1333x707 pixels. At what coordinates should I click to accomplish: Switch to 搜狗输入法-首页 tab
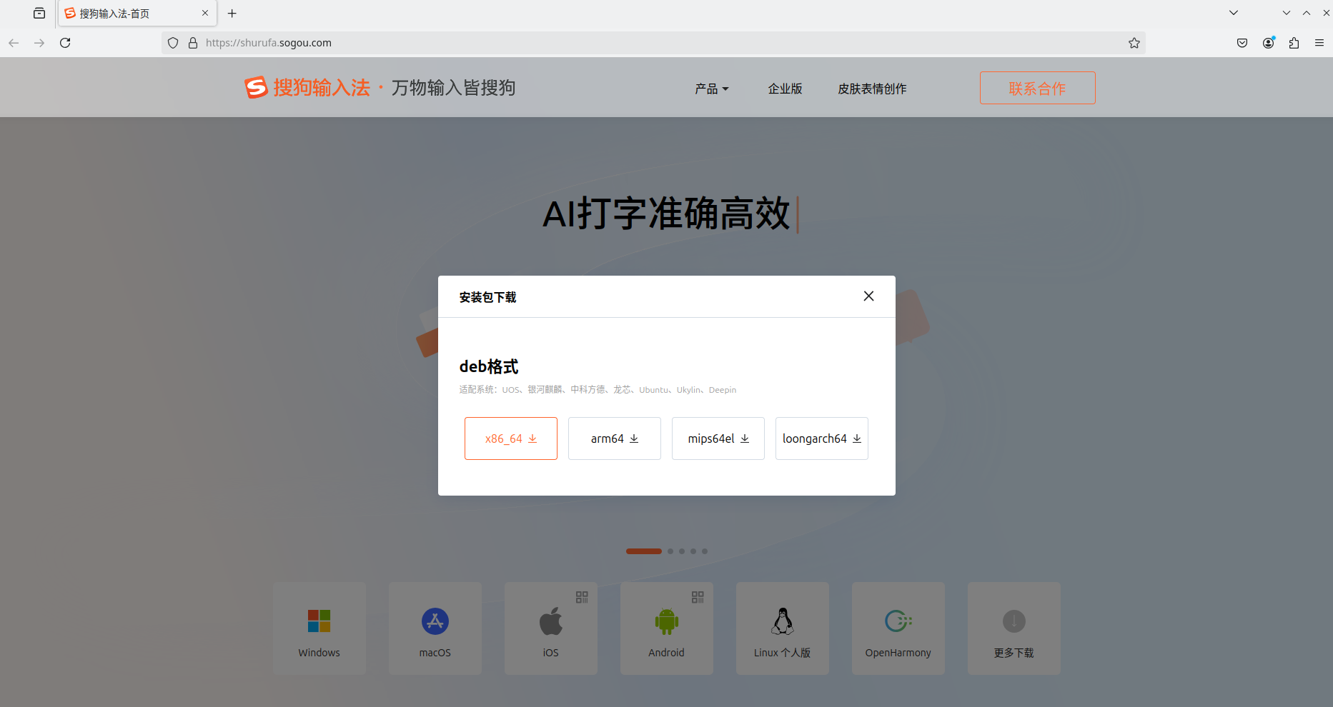click(x=137, y=14)
